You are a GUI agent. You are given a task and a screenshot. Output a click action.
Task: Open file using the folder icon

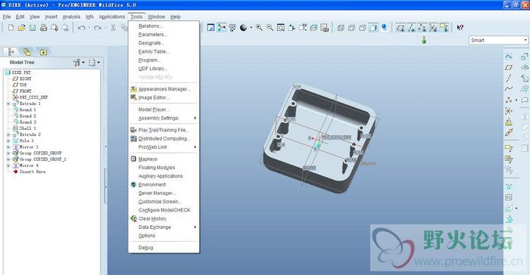point(22,28)
